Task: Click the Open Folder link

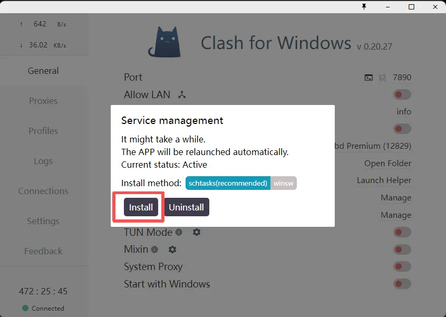Action: (387, 164)
